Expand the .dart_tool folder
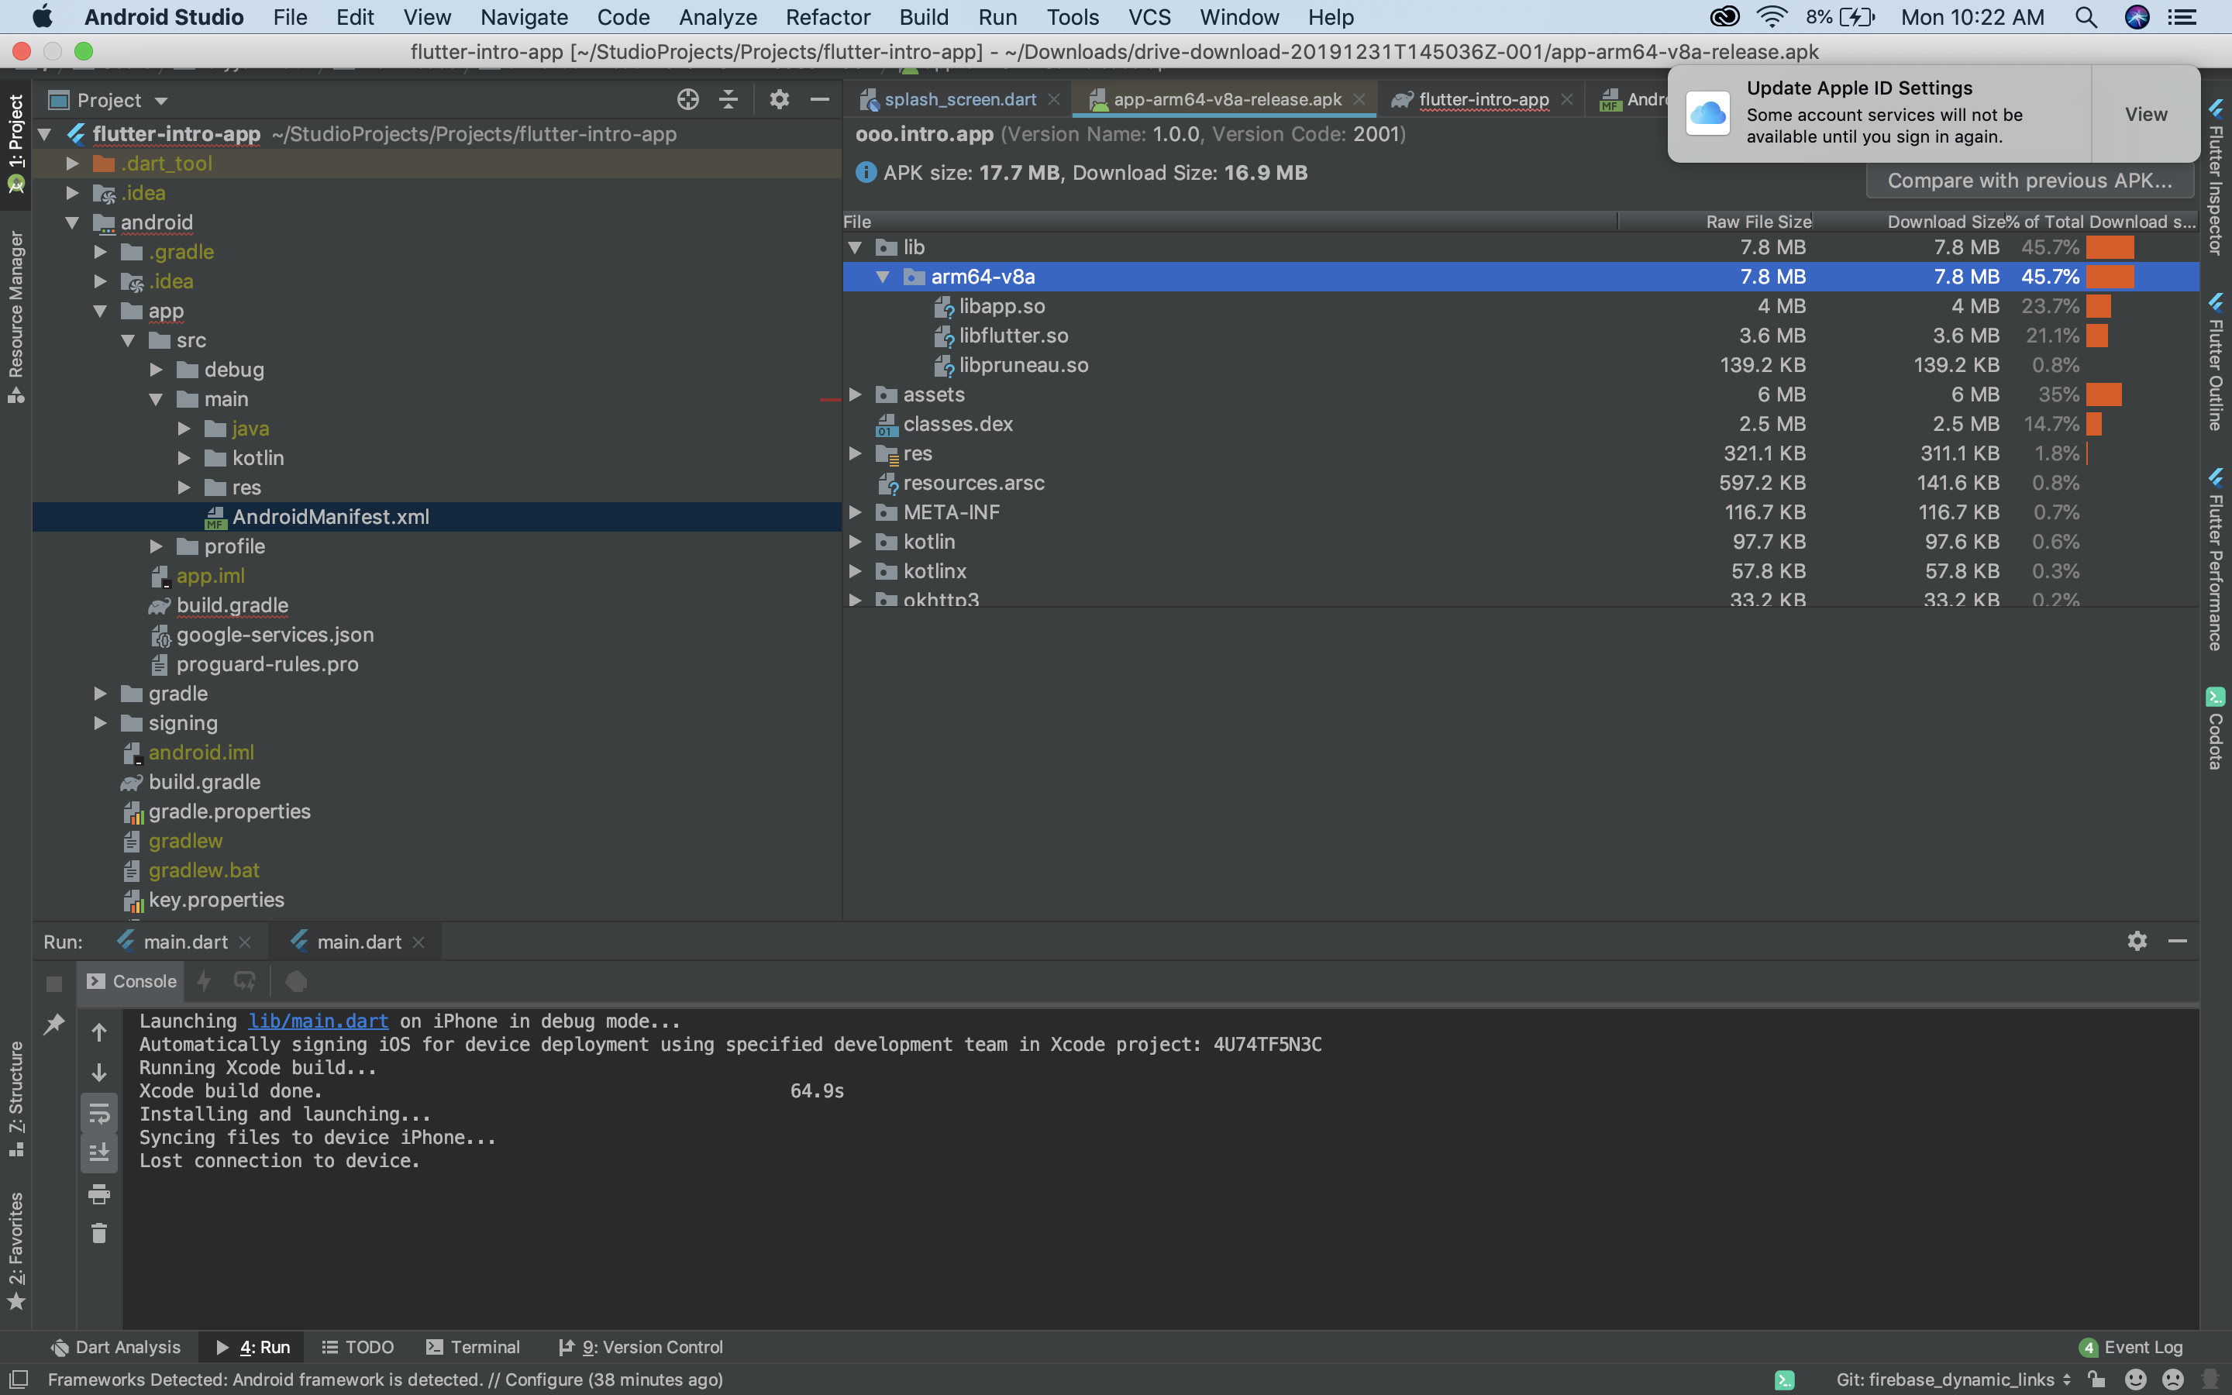Screen dimensions: 2232x1395 (72, 164)
